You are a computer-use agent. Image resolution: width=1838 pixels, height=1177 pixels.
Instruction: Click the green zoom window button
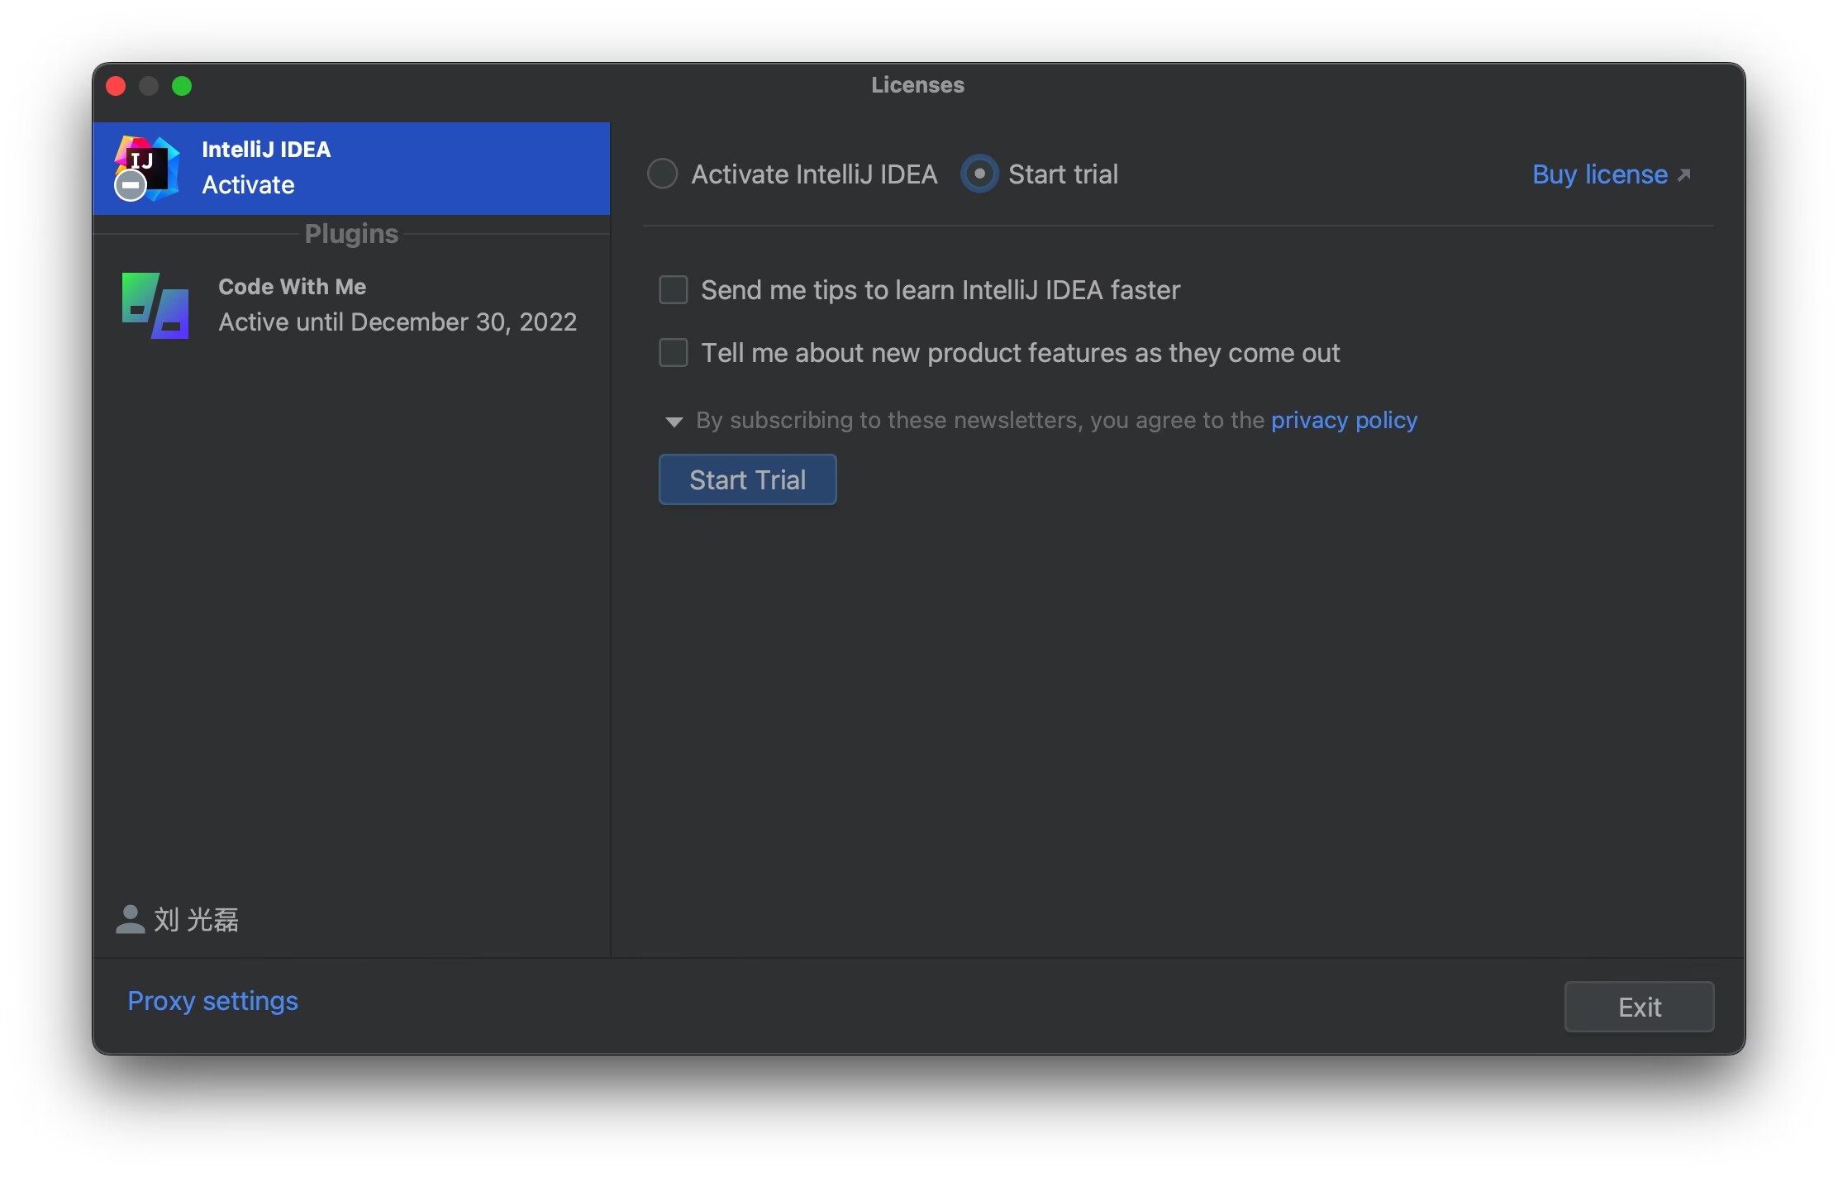coord(182,86)
